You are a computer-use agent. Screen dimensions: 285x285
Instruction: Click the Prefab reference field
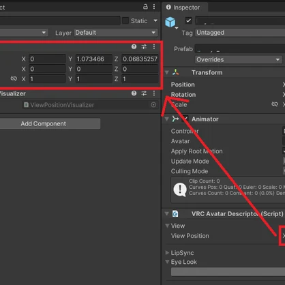pos(240,48)
